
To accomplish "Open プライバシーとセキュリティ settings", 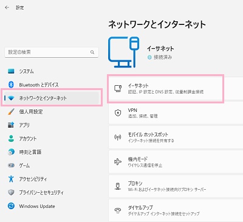I will (52, 192).
